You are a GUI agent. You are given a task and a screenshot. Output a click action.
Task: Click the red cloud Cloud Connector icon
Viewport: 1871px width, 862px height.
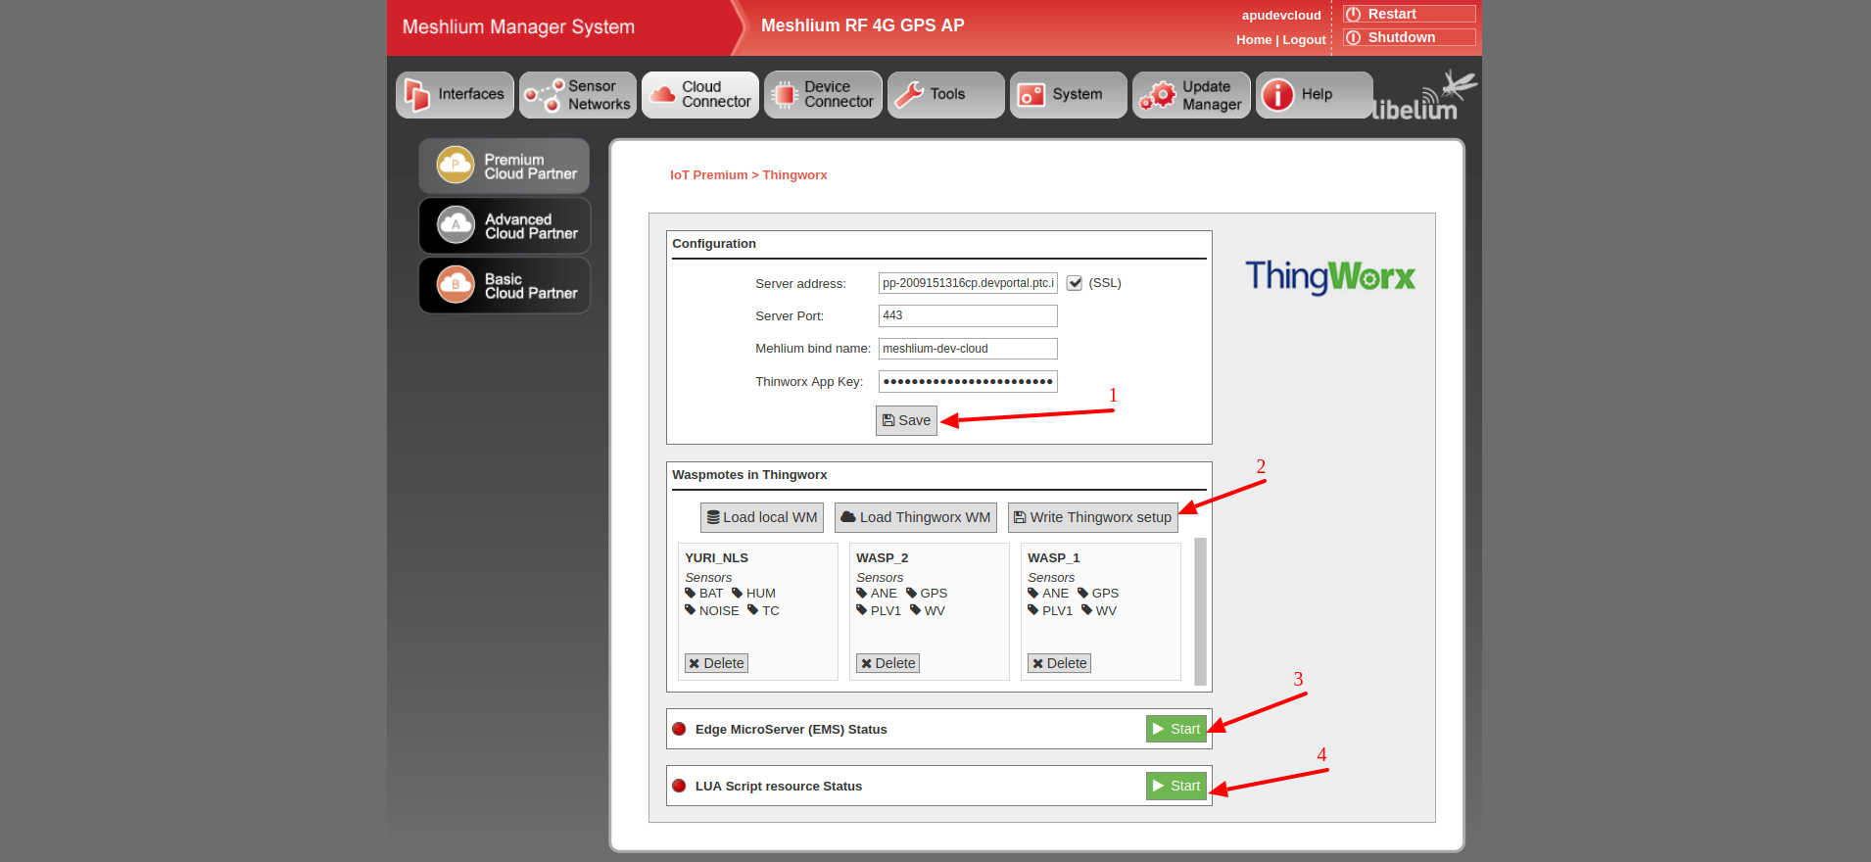pos(663,94)
